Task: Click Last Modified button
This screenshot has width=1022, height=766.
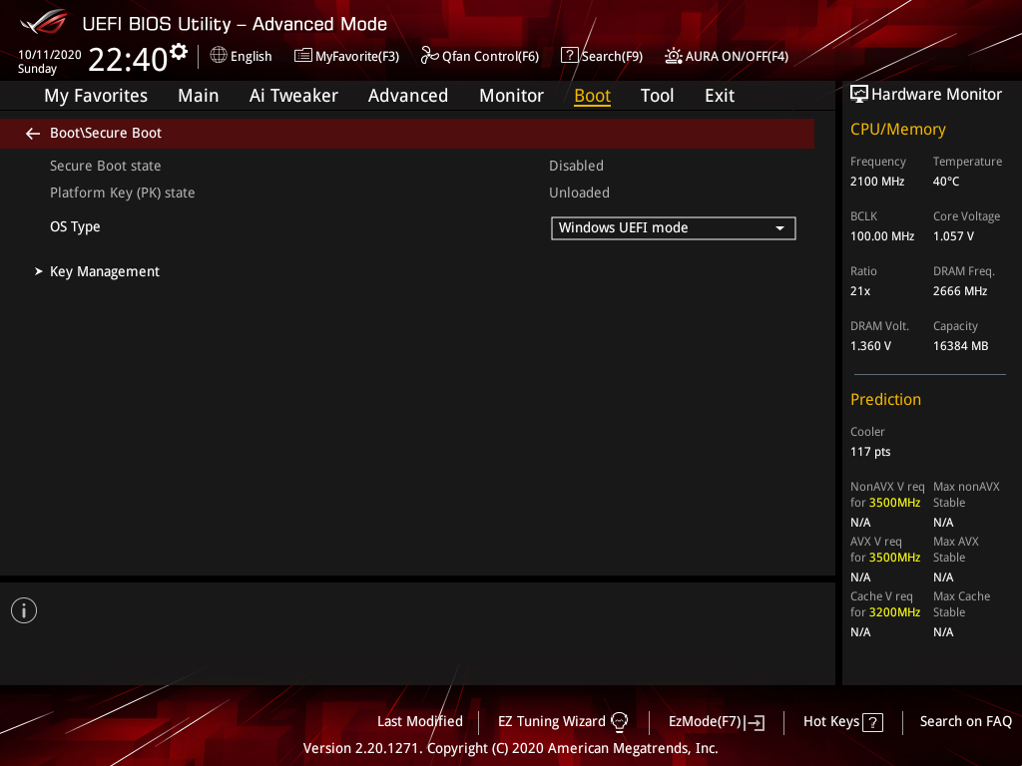Action: 420,721
